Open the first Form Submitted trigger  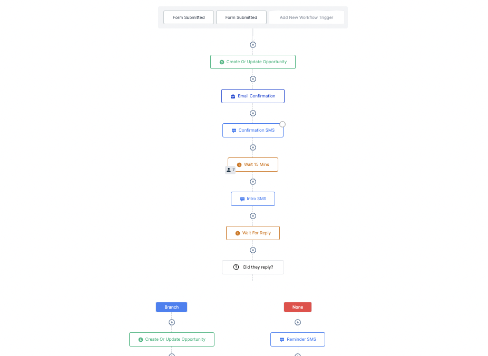189,17
